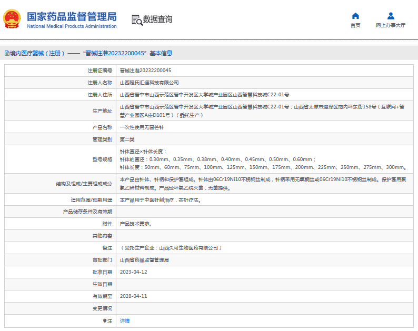Click 本产品用于中医针刺治疗 usage text
The width and height of the screenshot is (418, 331).
tap(161, 200)
